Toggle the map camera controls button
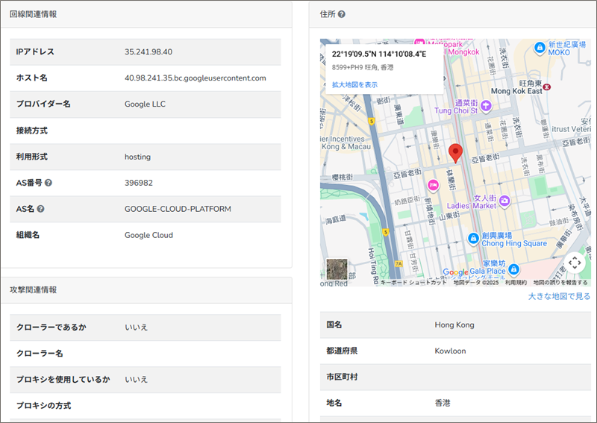The height and width of the screenshot is (423, 597). 573,263
